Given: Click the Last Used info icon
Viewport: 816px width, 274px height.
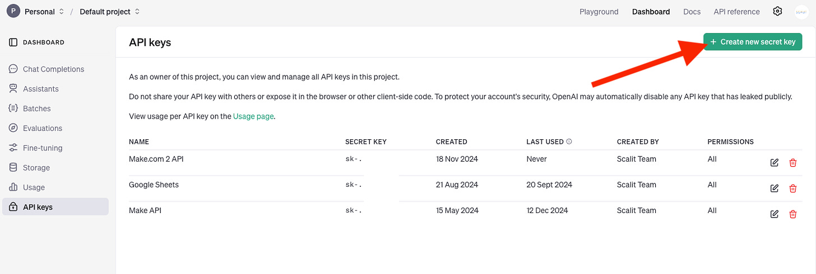Looking at the screenshot, I should [x=569, y=141].
